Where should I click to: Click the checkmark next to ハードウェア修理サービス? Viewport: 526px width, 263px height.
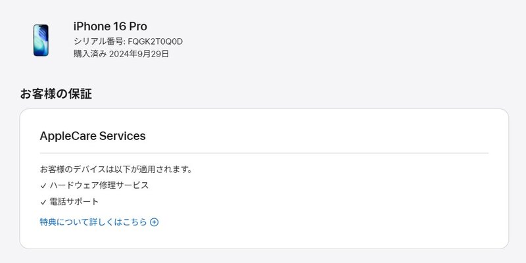[x=43, y=185]
